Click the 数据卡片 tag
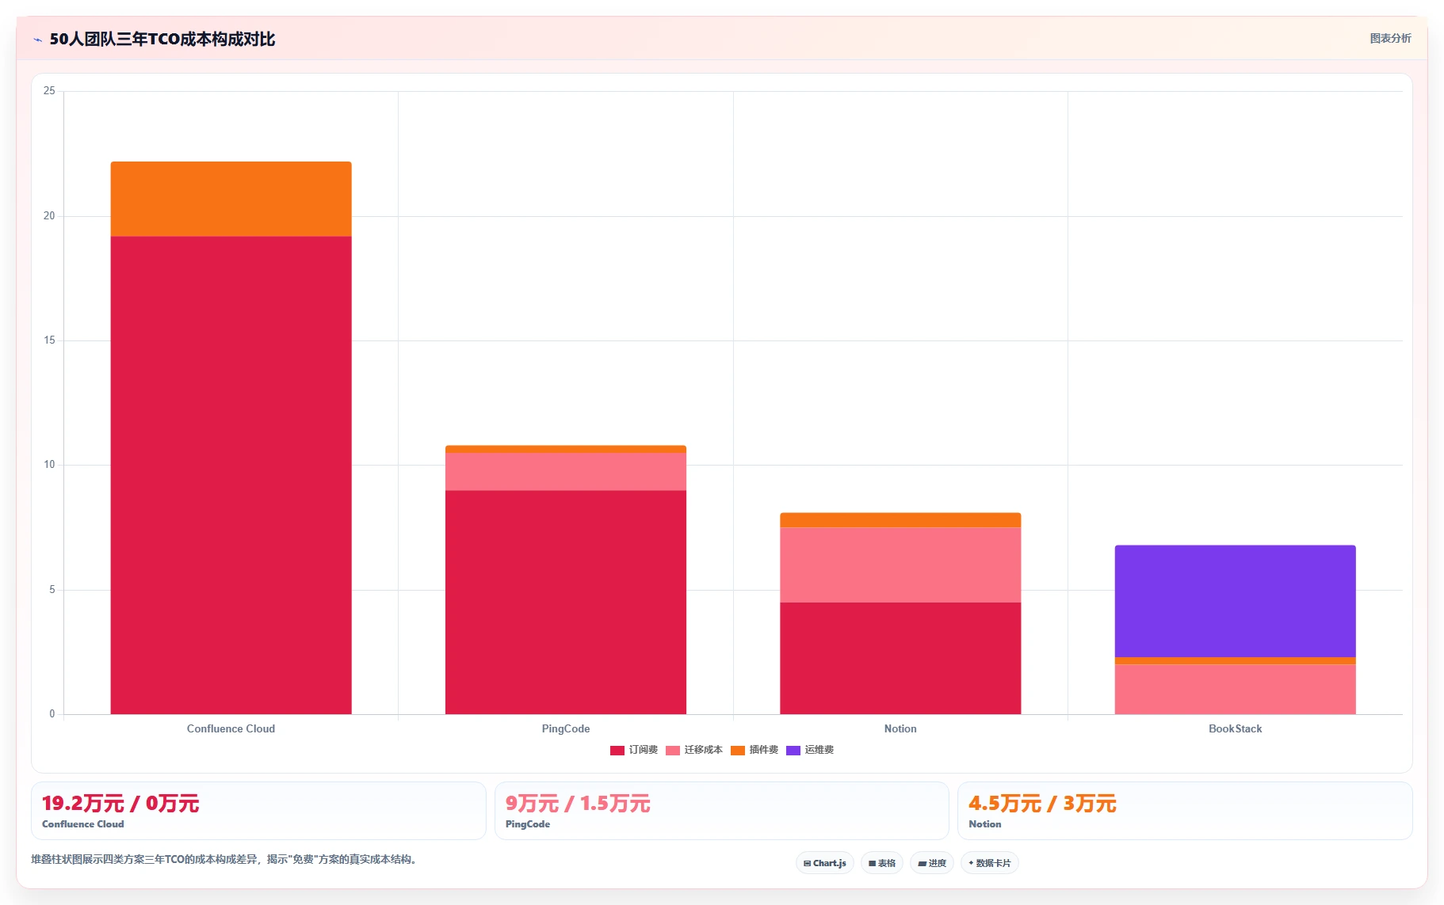The image size is (1444, 905). [x=990, y=863]
